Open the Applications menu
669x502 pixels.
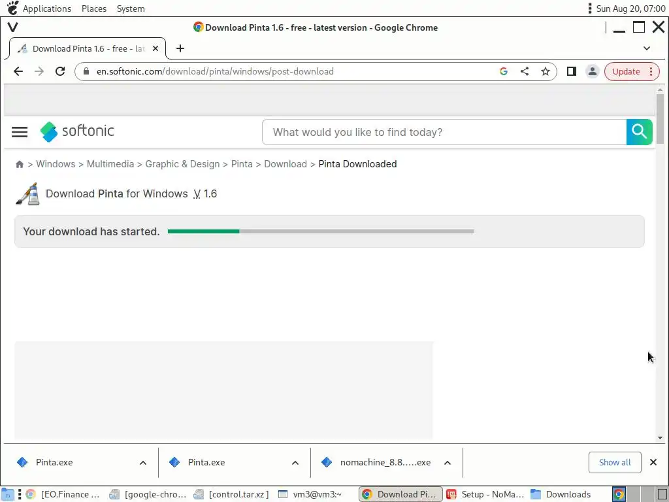click(x=47, y=8)
